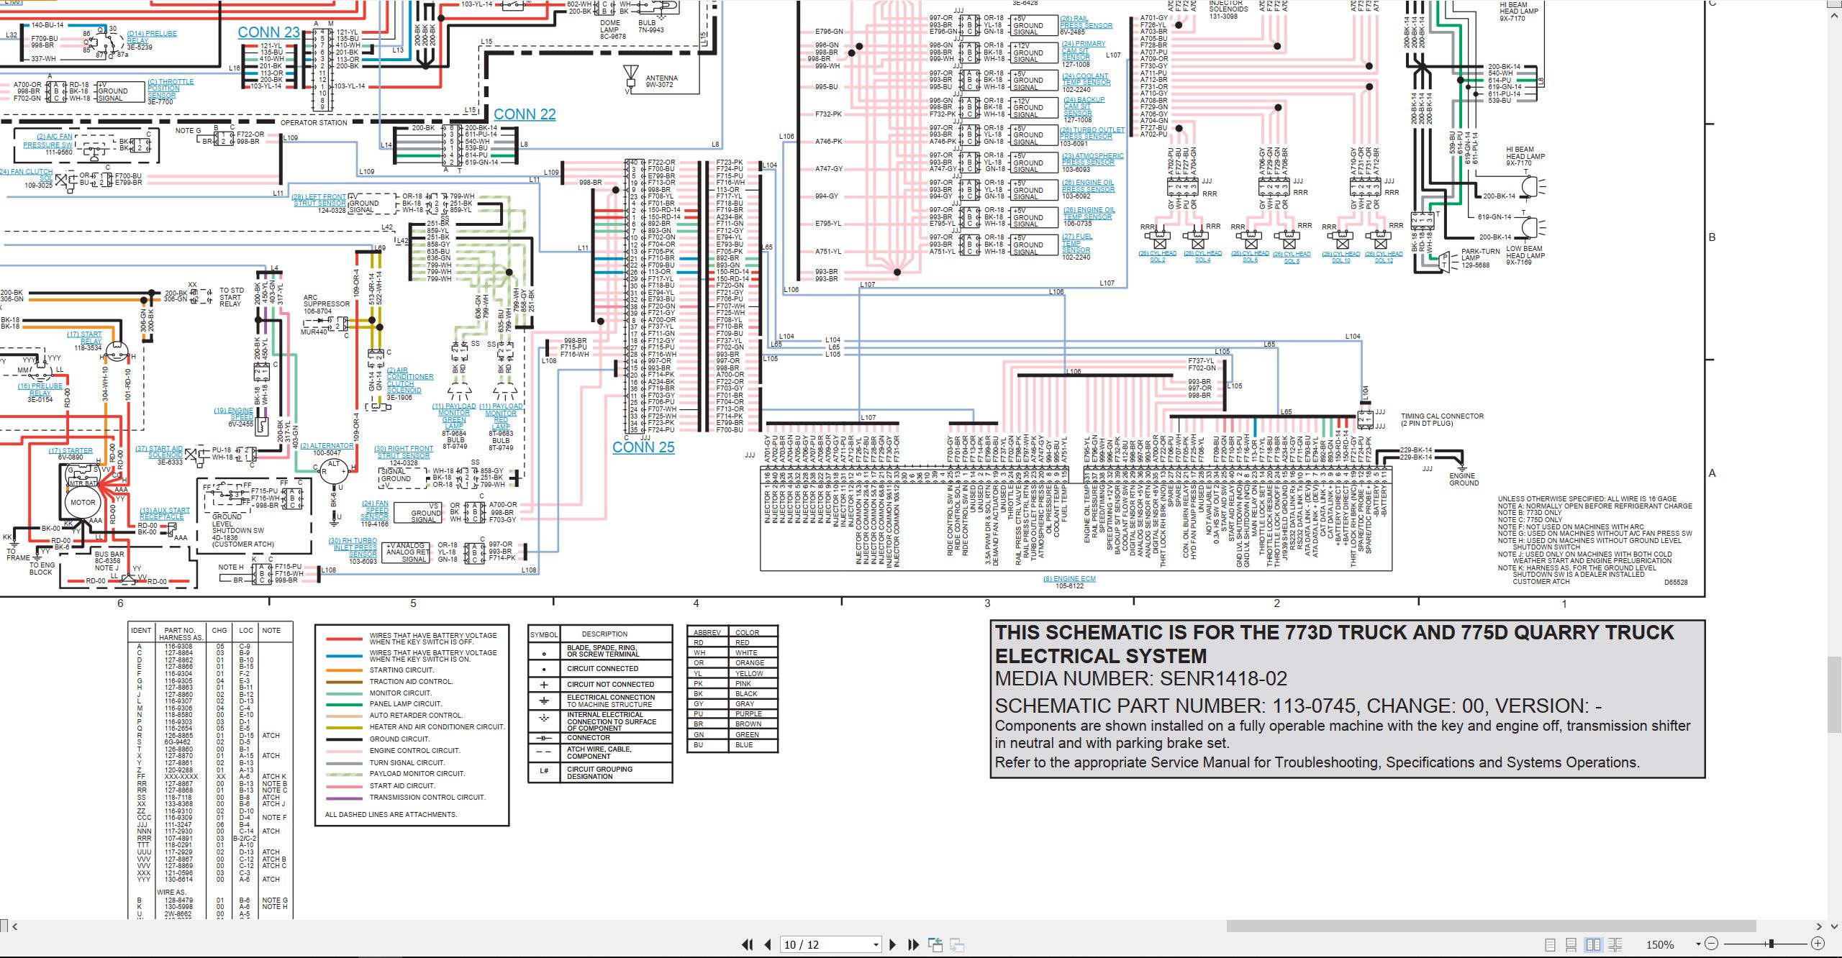Follow the (19) ENGINE SPEED link

point(234,414)
